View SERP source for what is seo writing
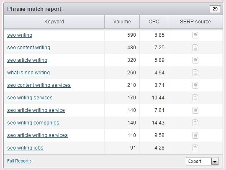This screenshot has width=226, height=170. (195, 73)
